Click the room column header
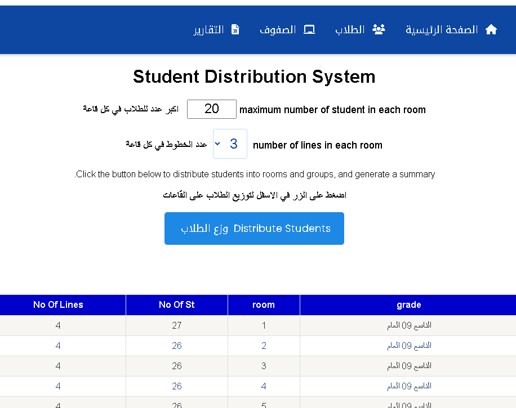Viewport: 516px width, 408px height. (264, 305)
